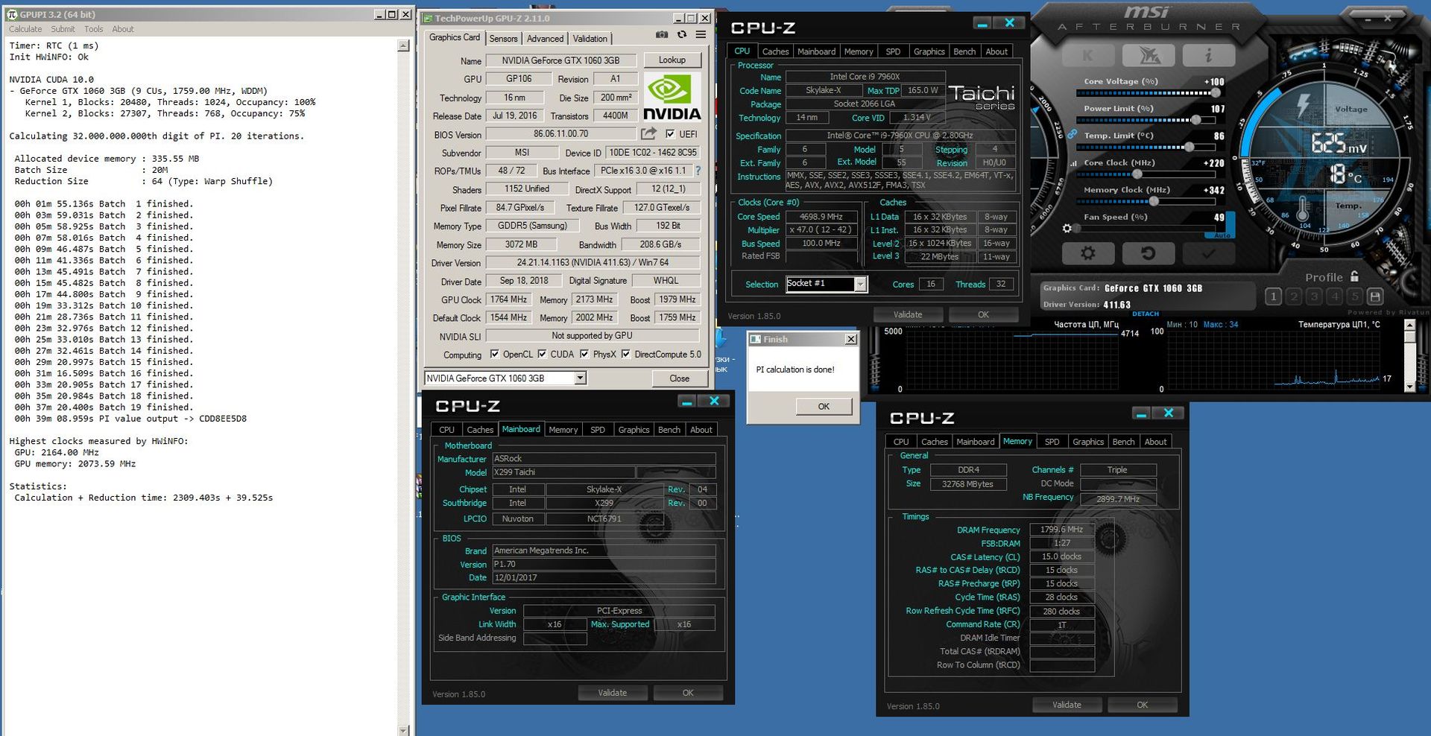Toggle the OpenCL checkbox
The height and width of the screenshot is (736, 1431).
pos(494,354)
